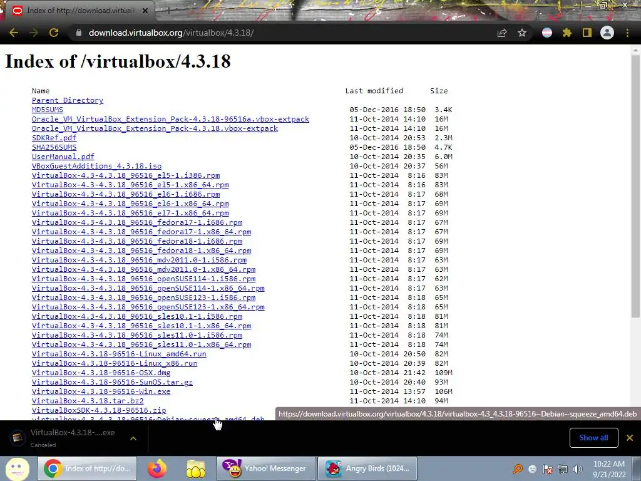Click the orange search tray icon
Image resolution: width=641 pixels, height=481 pixels.
point(518,469)
